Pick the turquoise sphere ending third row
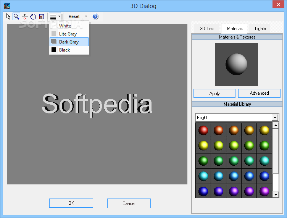This screenshot has height=218, width=287. pyautogui.click(x=264, y=161)
